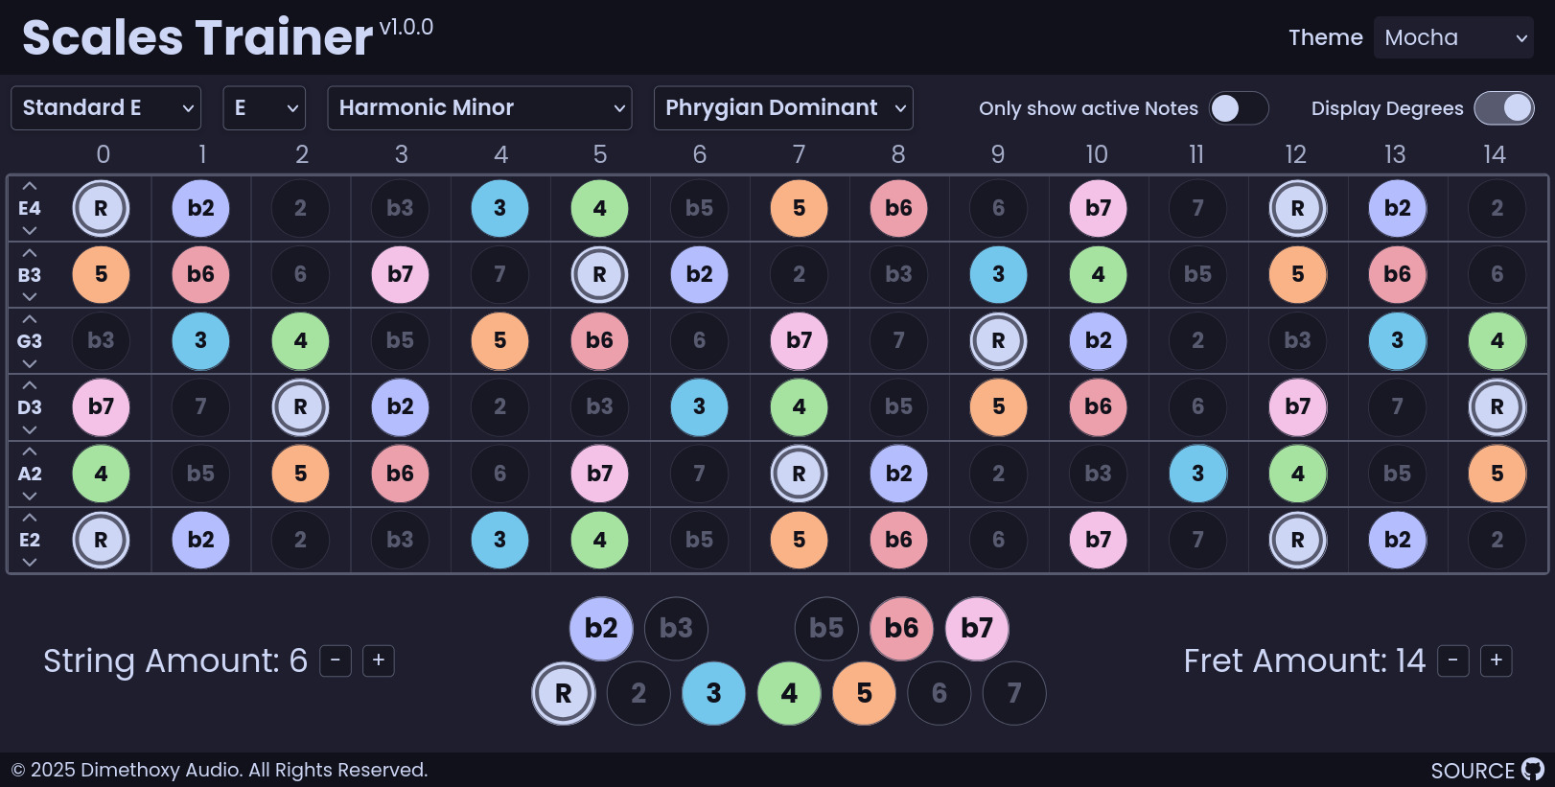Expand the Harmonic Minor scale dropdown
Viewport: 1555px width, 787px height.
coord(479,108)
